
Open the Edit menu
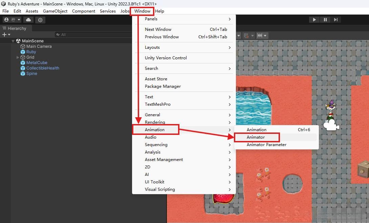coord(17,11)
